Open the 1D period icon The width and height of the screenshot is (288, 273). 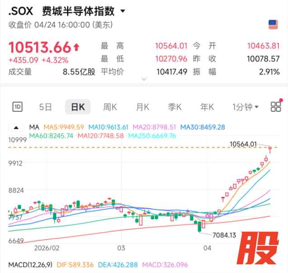17,107
